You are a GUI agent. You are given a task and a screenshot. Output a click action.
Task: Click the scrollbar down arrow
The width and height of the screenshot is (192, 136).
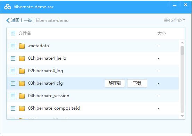182,116
